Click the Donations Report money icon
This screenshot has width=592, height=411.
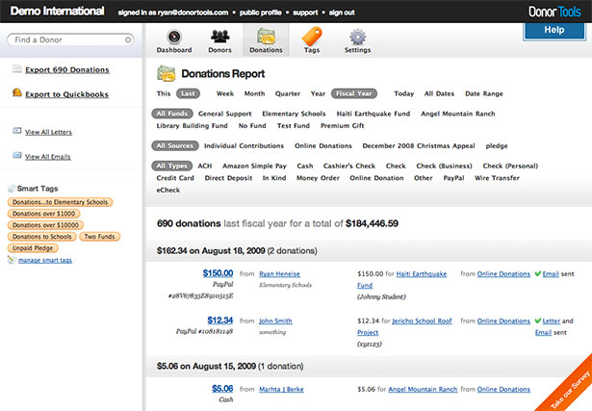167,73
